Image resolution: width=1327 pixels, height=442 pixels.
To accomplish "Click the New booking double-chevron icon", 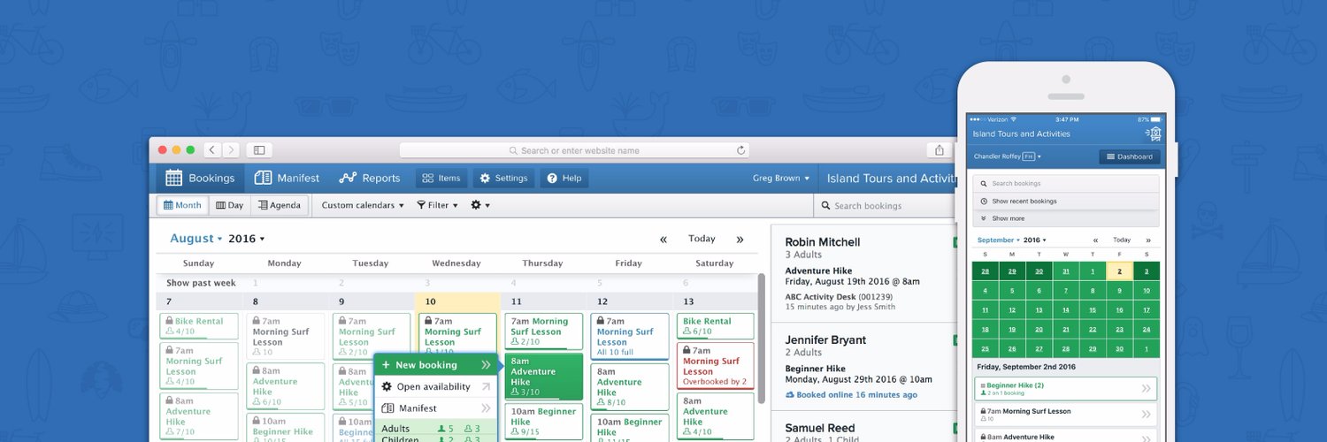I will 486,365.
